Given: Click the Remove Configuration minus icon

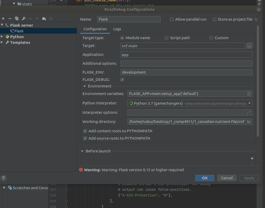Looking at the screenshot, I should [10, 19].
